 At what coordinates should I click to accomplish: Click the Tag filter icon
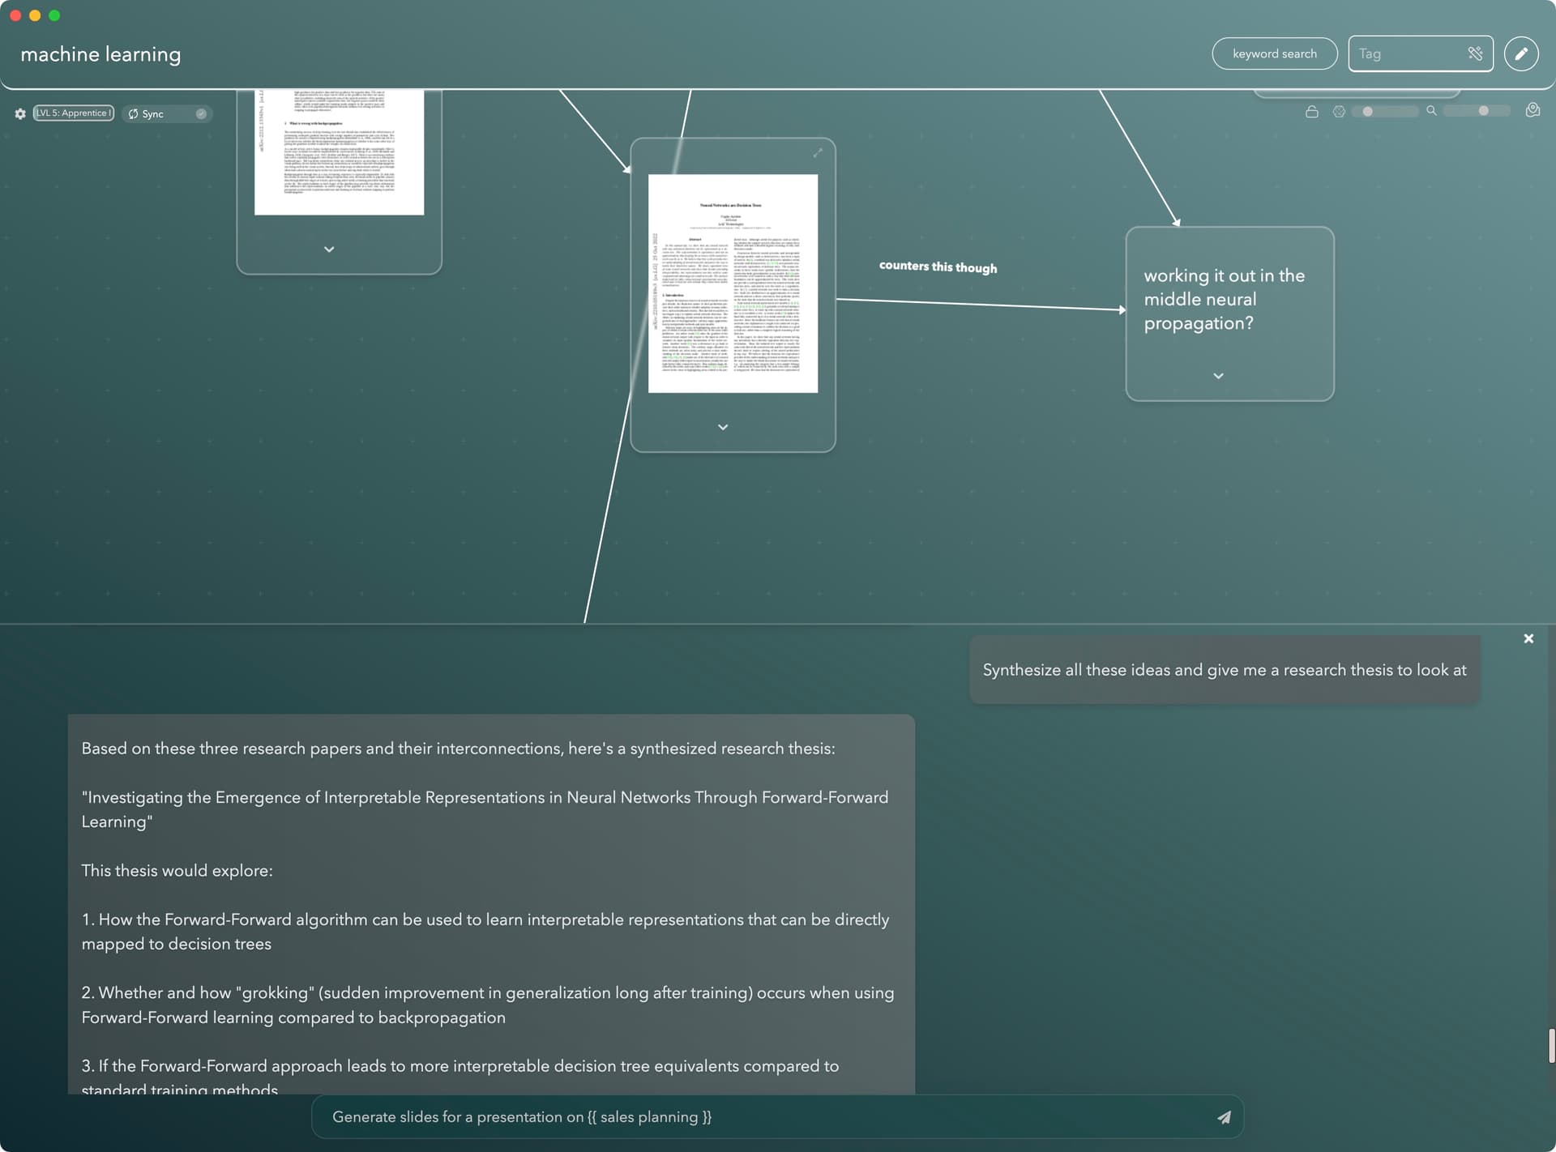(x=1475, y=53)
